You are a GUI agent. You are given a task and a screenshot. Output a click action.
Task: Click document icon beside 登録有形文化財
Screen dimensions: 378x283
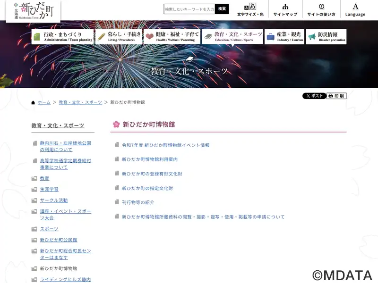point(117,173)
